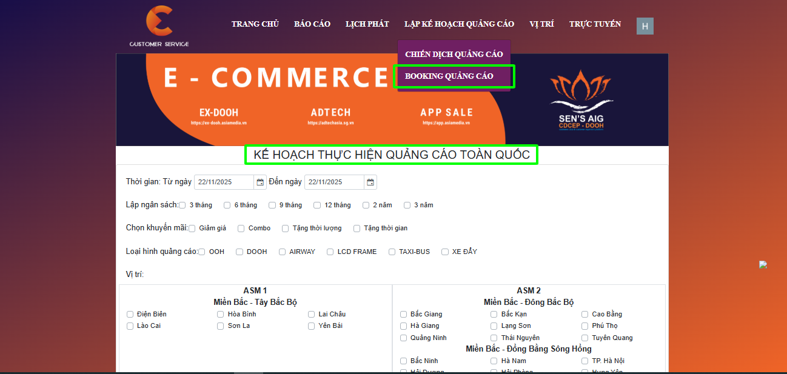The image size is (787, 374).
Task: Check the LCD FRAME ad type
Action: coord(330,252)
